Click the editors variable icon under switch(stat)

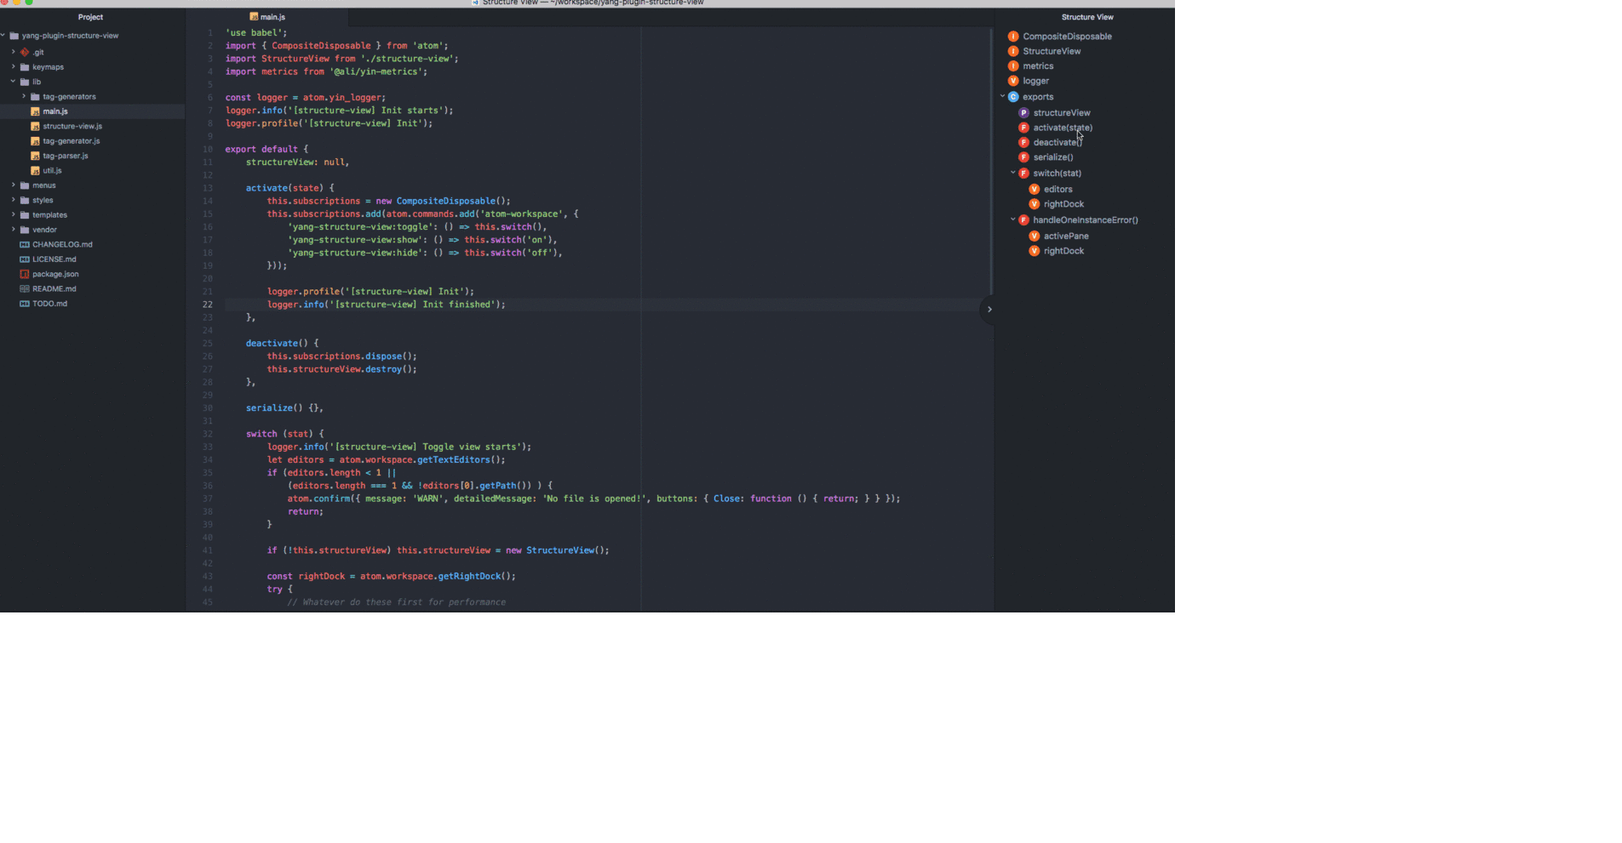tap(1035, 189)
